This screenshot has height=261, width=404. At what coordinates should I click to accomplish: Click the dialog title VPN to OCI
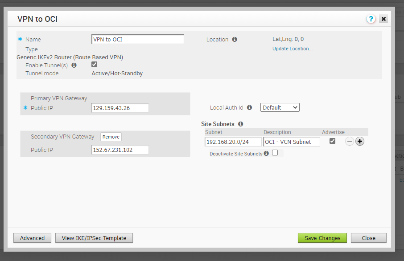point(37,19)
